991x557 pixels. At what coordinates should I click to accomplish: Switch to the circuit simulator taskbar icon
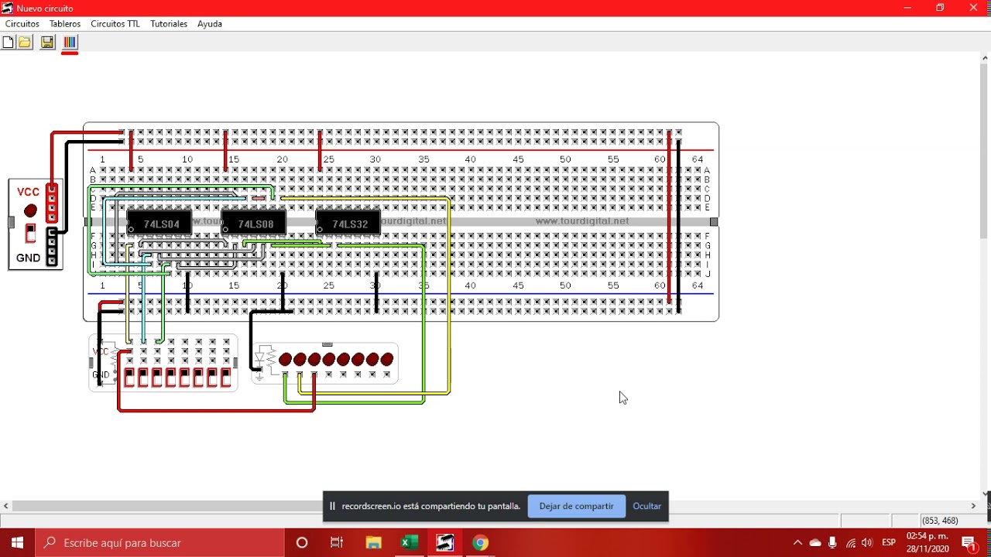point(445,543)
